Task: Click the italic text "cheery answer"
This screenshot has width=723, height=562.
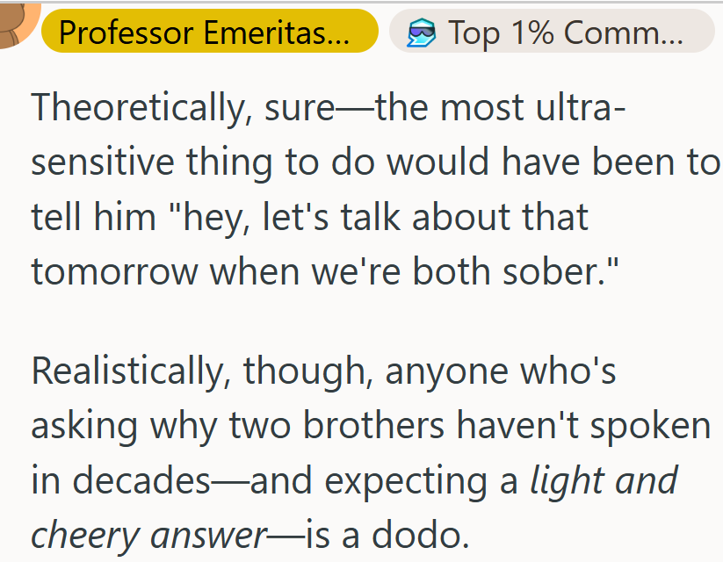Action: 148,533
